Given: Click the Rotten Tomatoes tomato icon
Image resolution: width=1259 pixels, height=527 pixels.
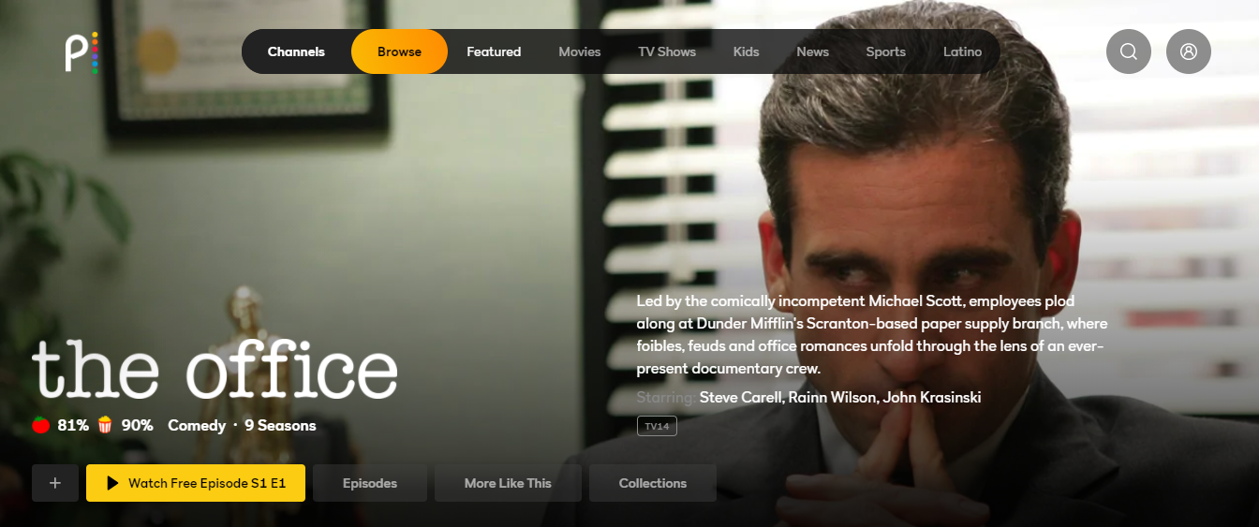Looking at the screenshot, I should [x=40, y=426].
